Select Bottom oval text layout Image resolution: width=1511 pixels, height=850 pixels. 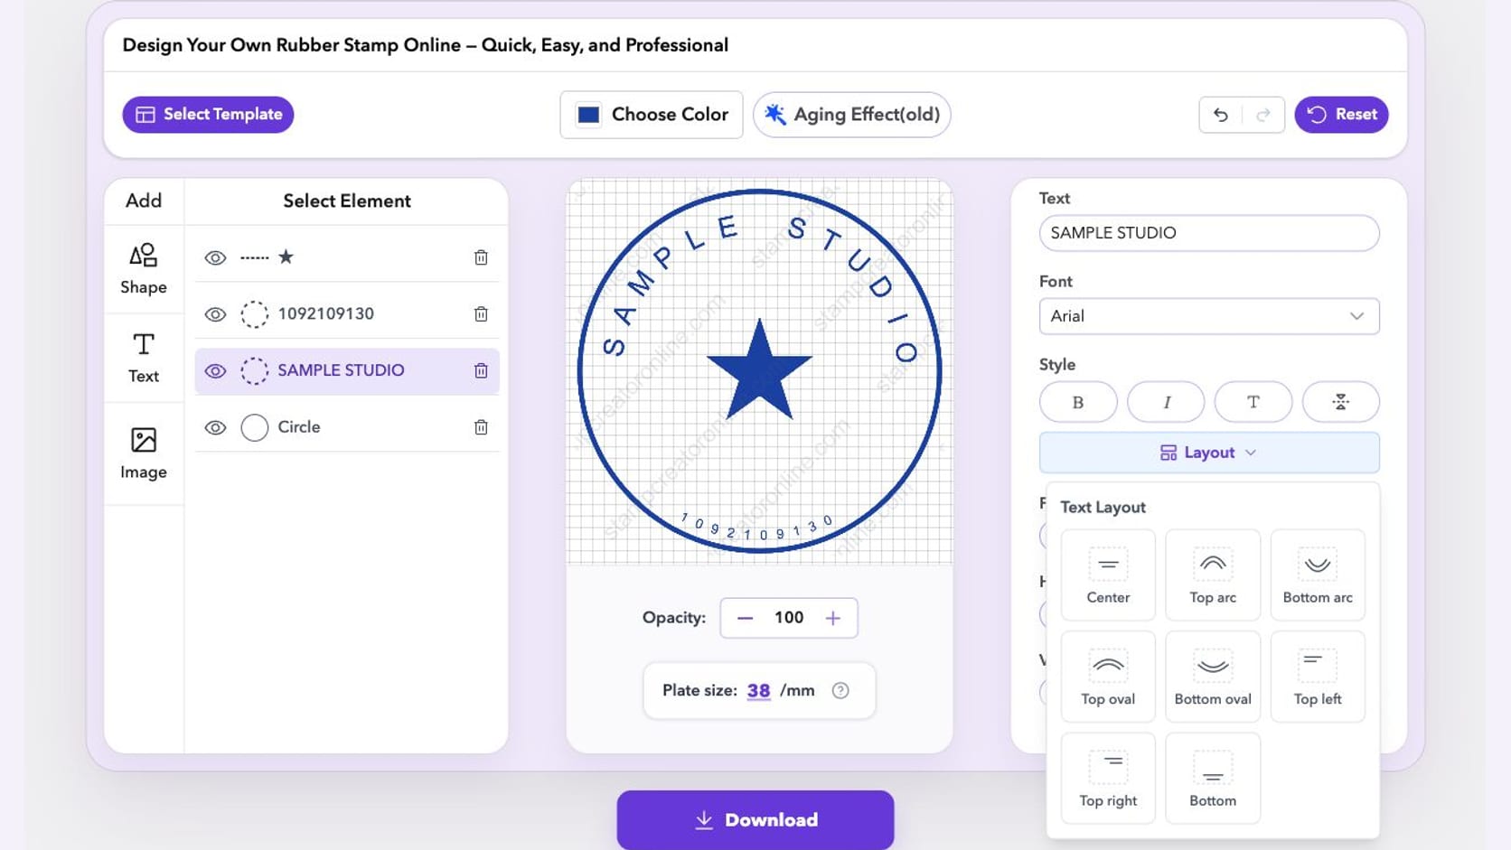click(1213, 677)
